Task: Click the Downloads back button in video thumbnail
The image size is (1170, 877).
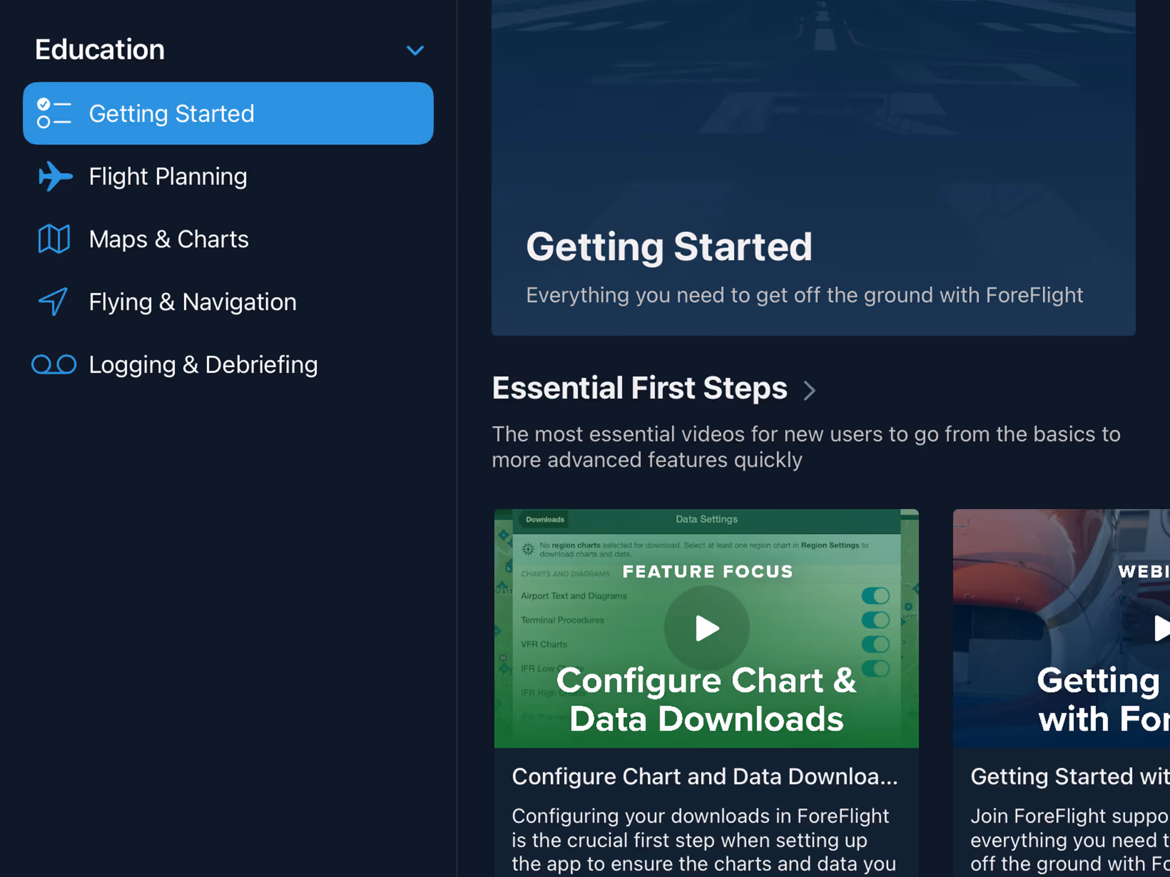Action: [544, 520]
